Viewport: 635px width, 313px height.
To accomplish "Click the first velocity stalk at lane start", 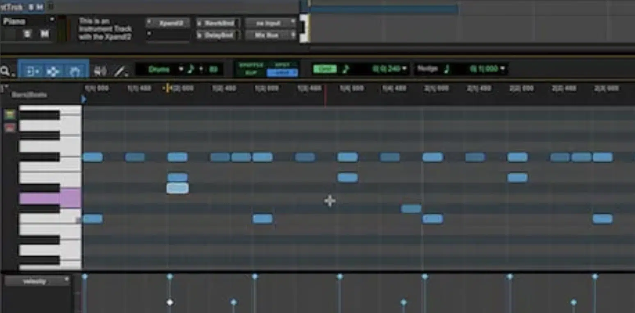I will [x=85, y=293].
